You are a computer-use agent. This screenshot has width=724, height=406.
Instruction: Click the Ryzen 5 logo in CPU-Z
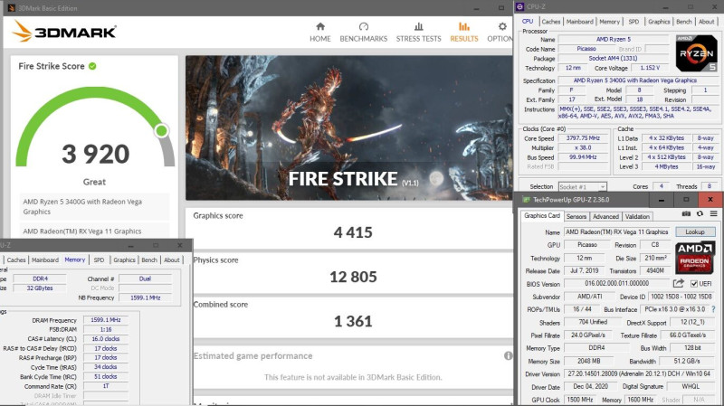697,53
